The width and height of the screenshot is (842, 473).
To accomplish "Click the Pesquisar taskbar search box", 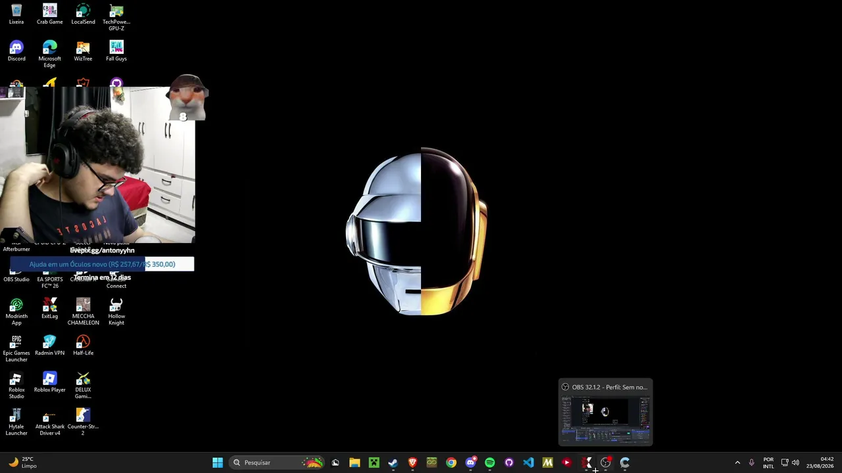I will 278,462.
